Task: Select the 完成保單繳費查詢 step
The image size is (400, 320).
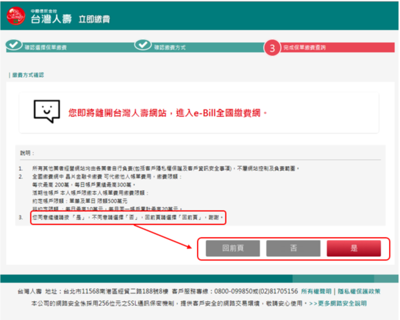Action: (x=305, y=47)
